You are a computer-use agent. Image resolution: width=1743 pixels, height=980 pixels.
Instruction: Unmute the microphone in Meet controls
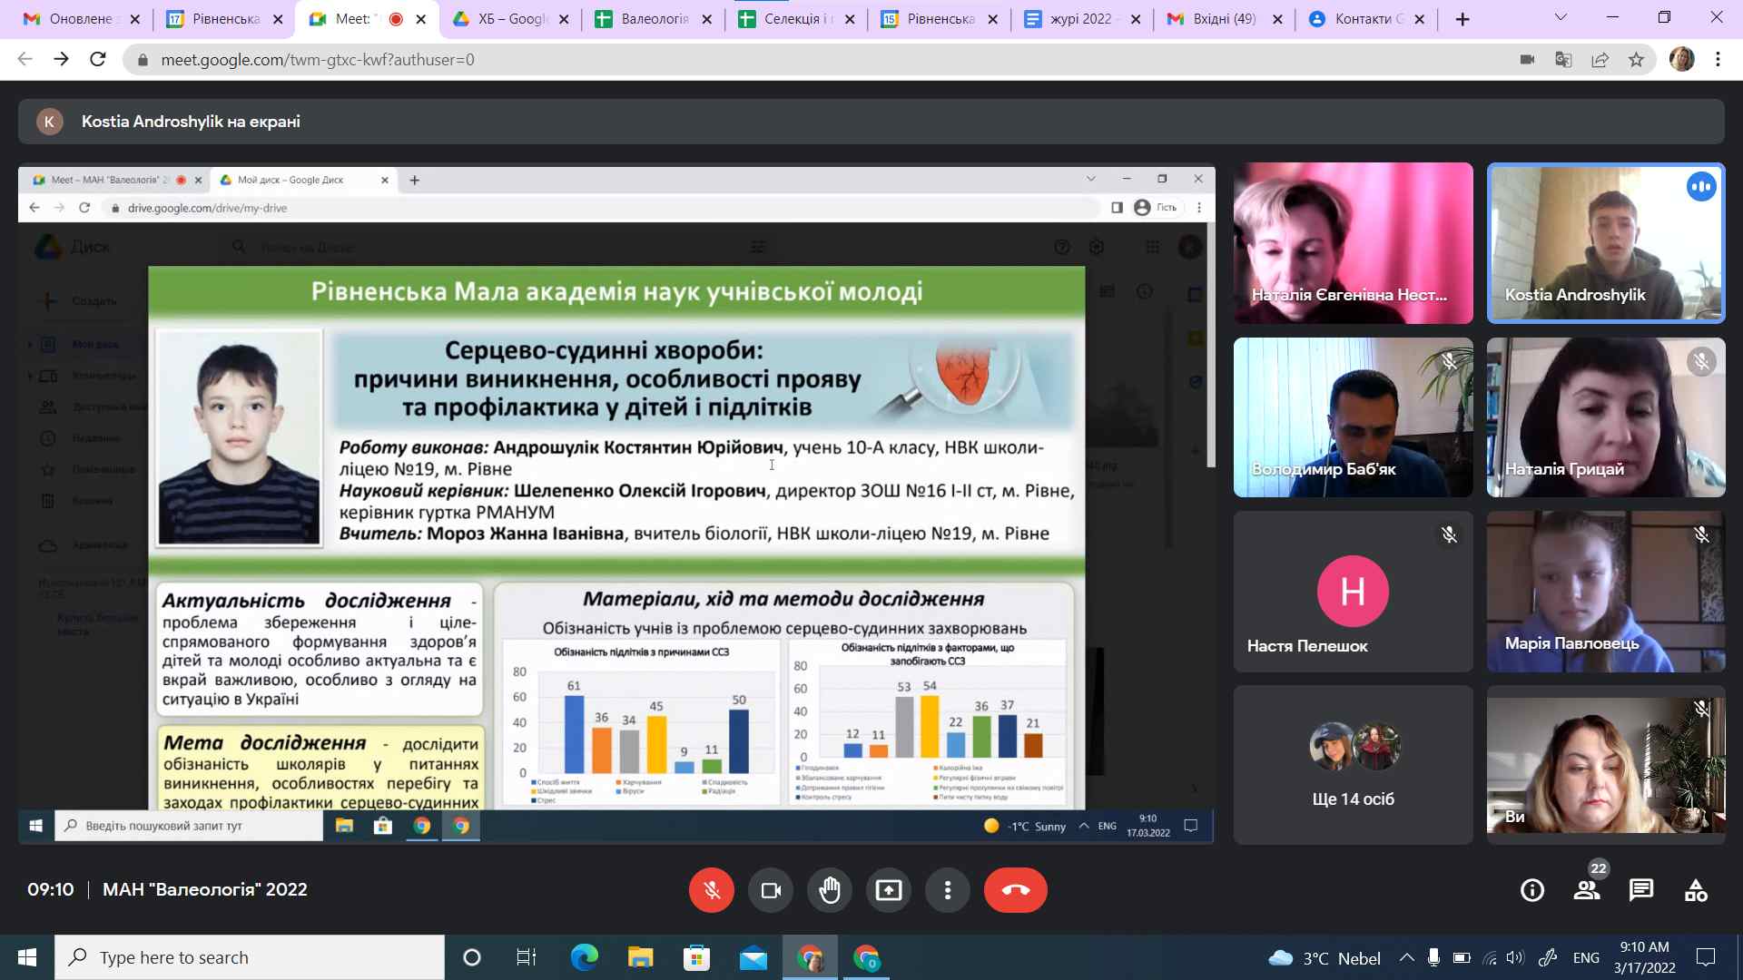tap(711, 890)
